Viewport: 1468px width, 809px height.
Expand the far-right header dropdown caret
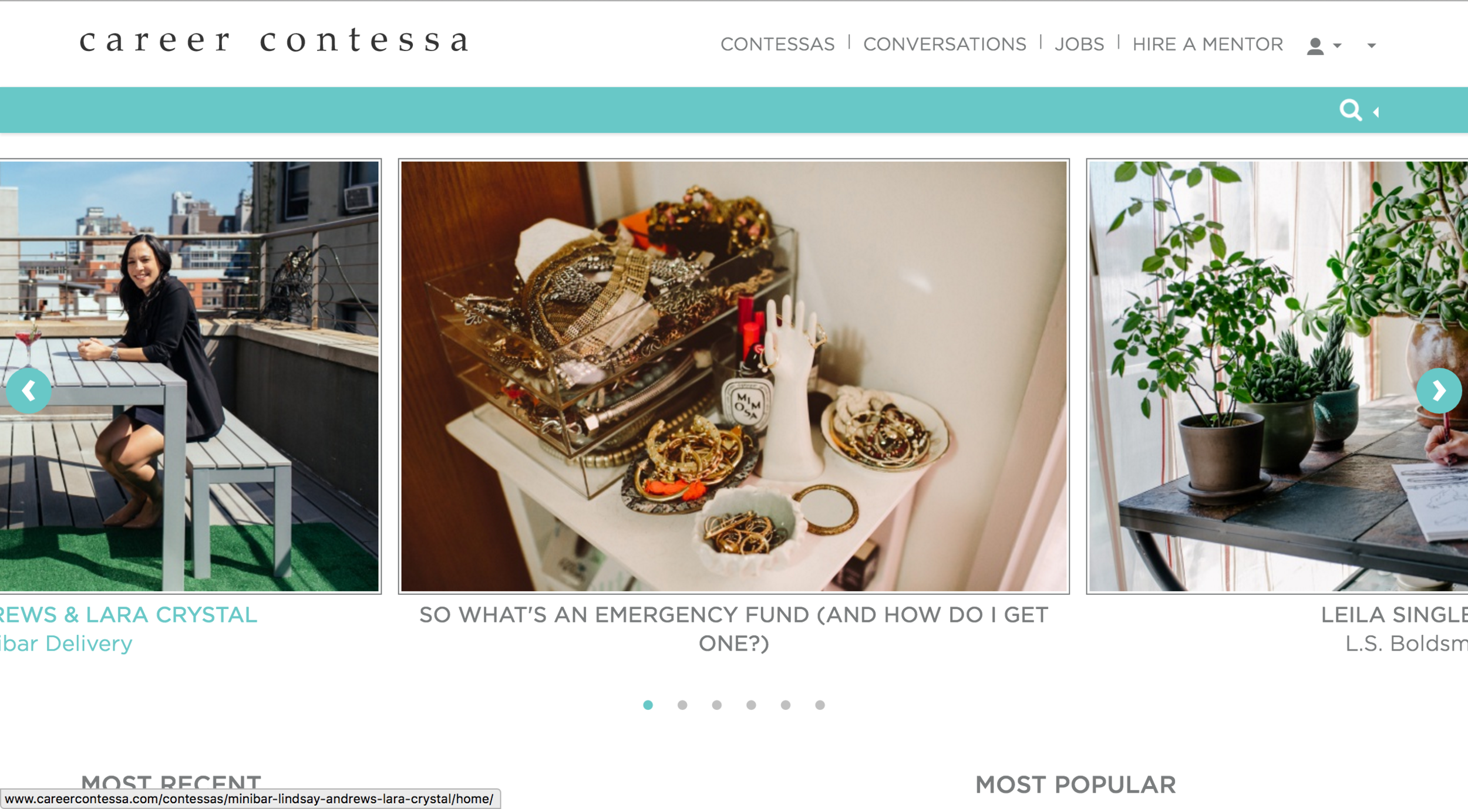click(1371, 45)
